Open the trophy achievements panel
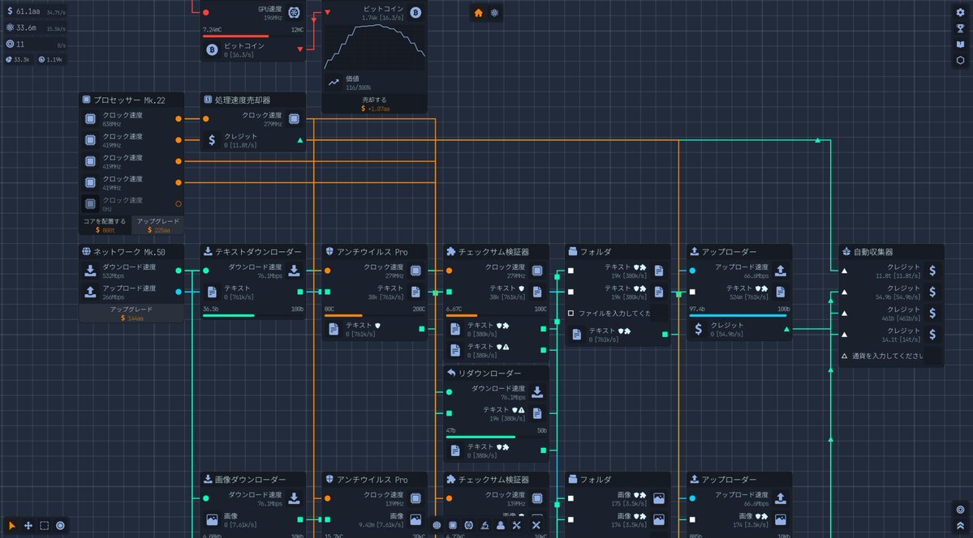The height and width of the screenshot is (538, 973). tap(960, 28)
